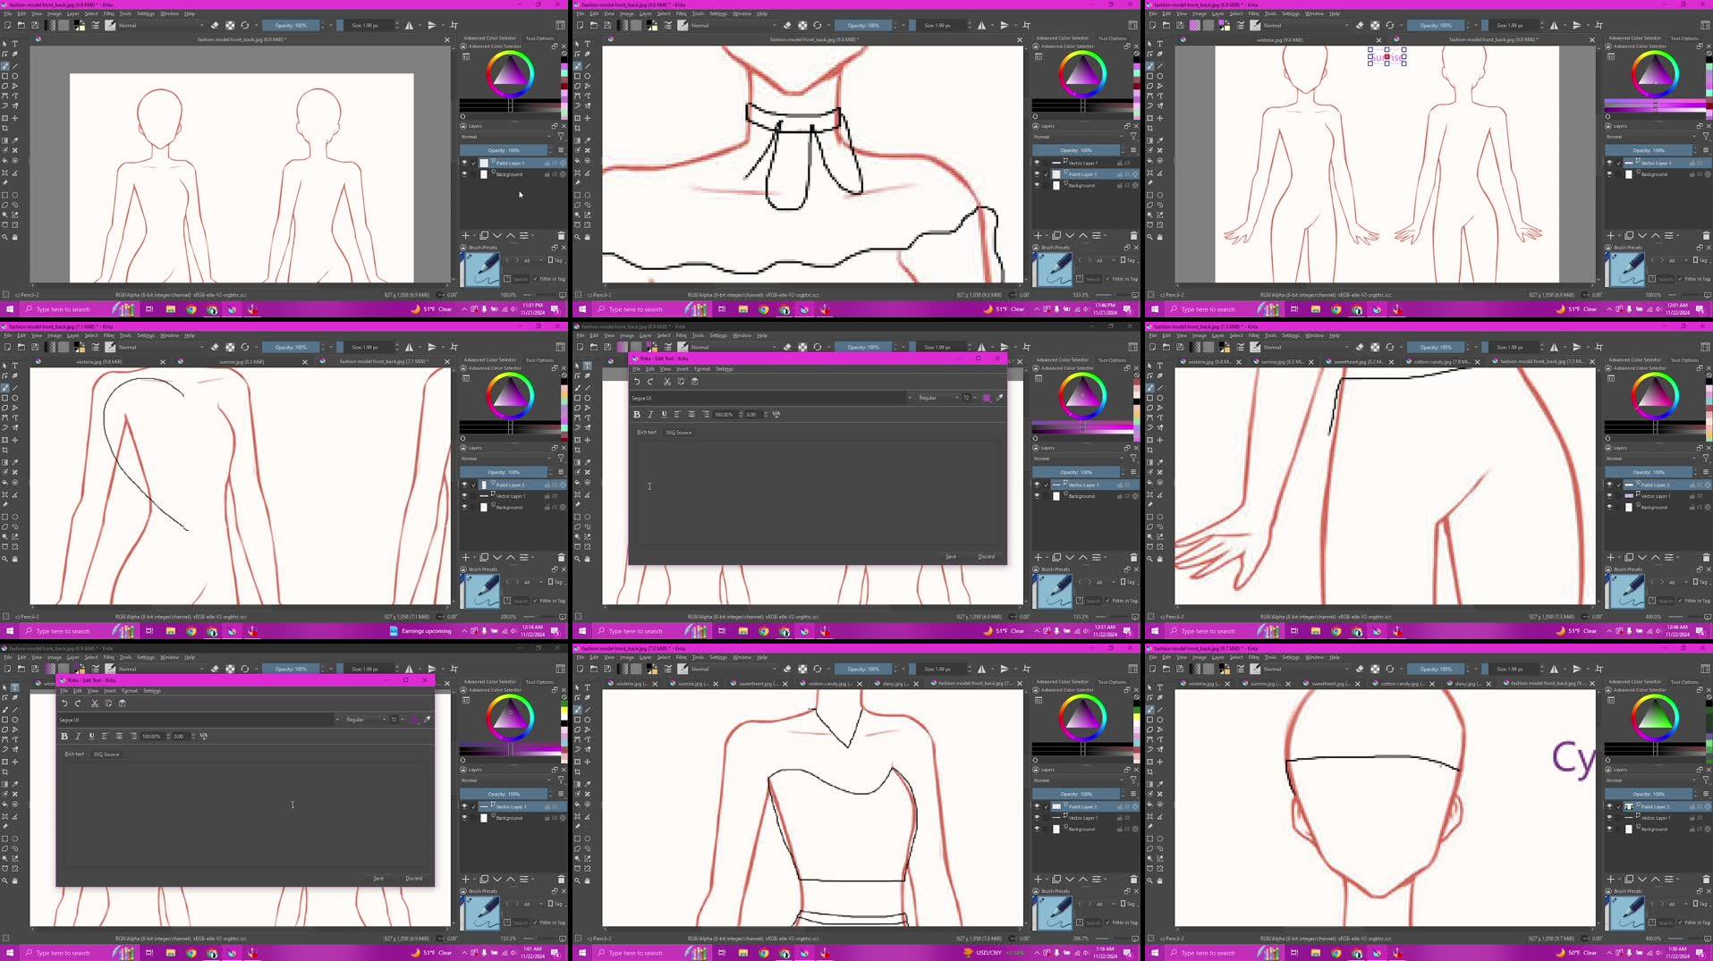
Task: Hide Vector Layer 1 in 12:46 AM window
Action: click(x=1609, y=496)
